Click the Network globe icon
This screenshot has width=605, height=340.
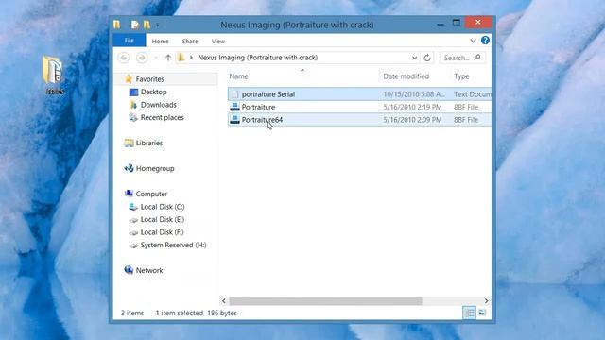(129, 270)
